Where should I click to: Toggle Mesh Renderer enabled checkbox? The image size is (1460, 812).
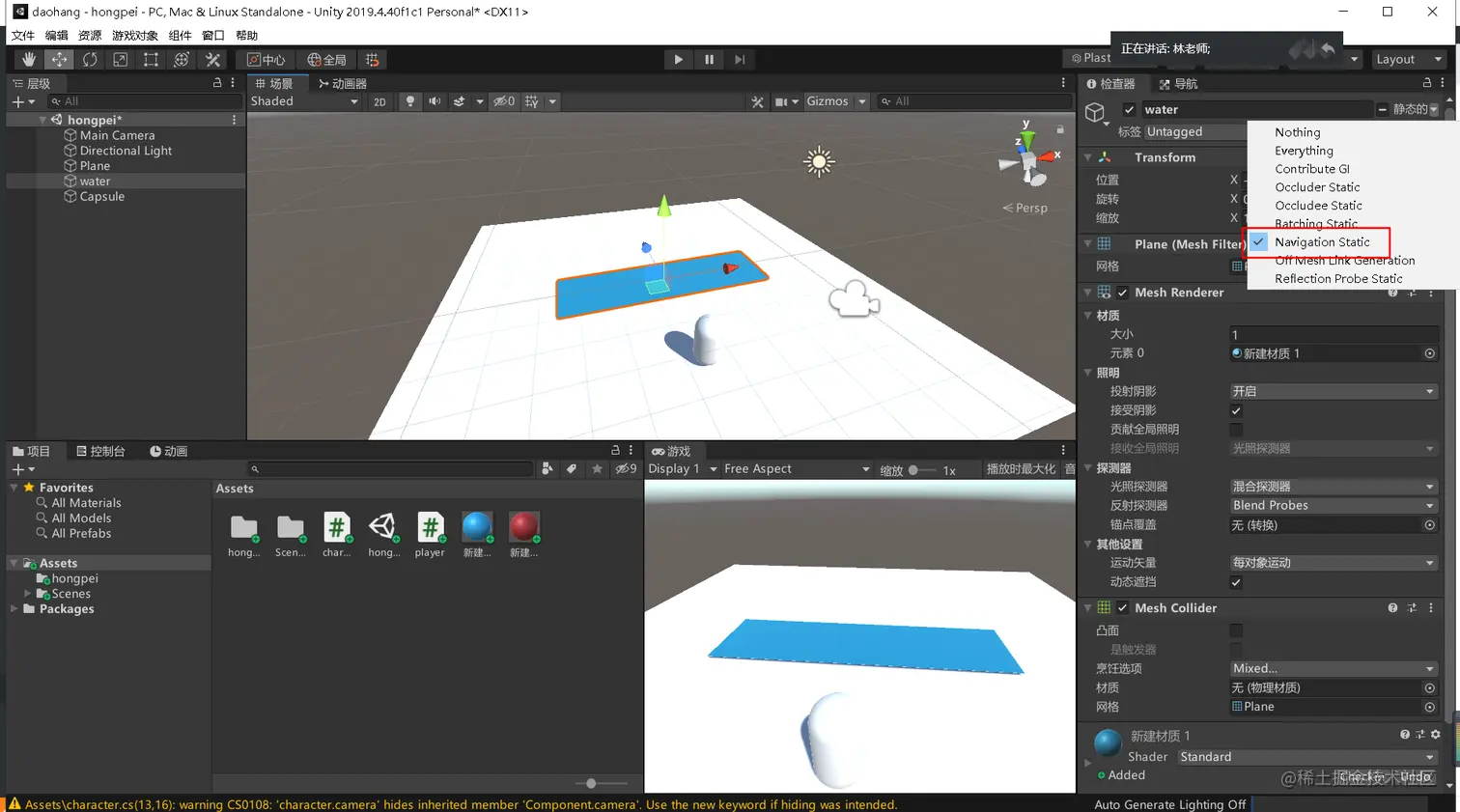point(1122,293)
